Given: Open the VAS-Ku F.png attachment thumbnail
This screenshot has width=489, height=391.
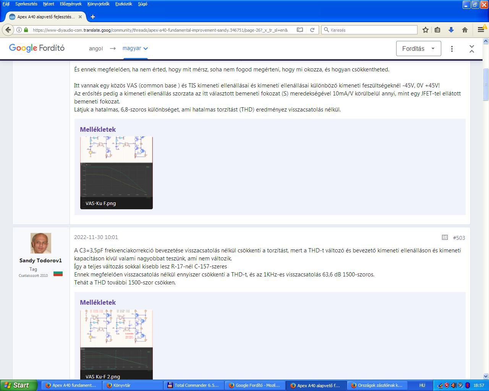Looking at the screenshot, I should click(117, 173).
